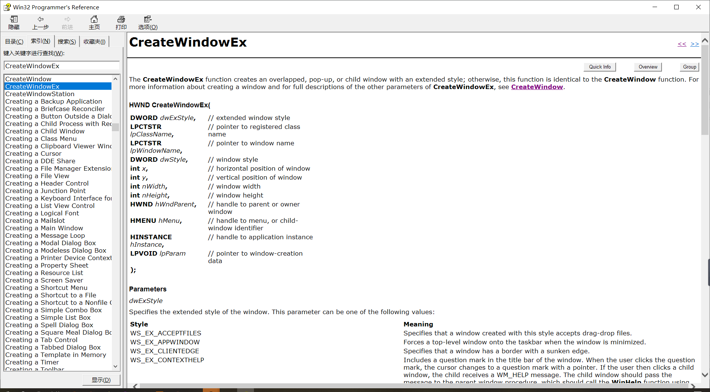Screen dimensions: 710x392
Task: Select Creating a Tabbed Dialog Box entry
Action: (53, 347)
